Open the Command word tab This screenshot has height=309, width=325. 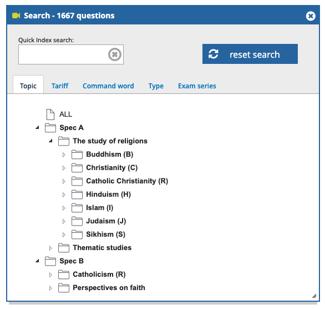click(x=108, y=86)
